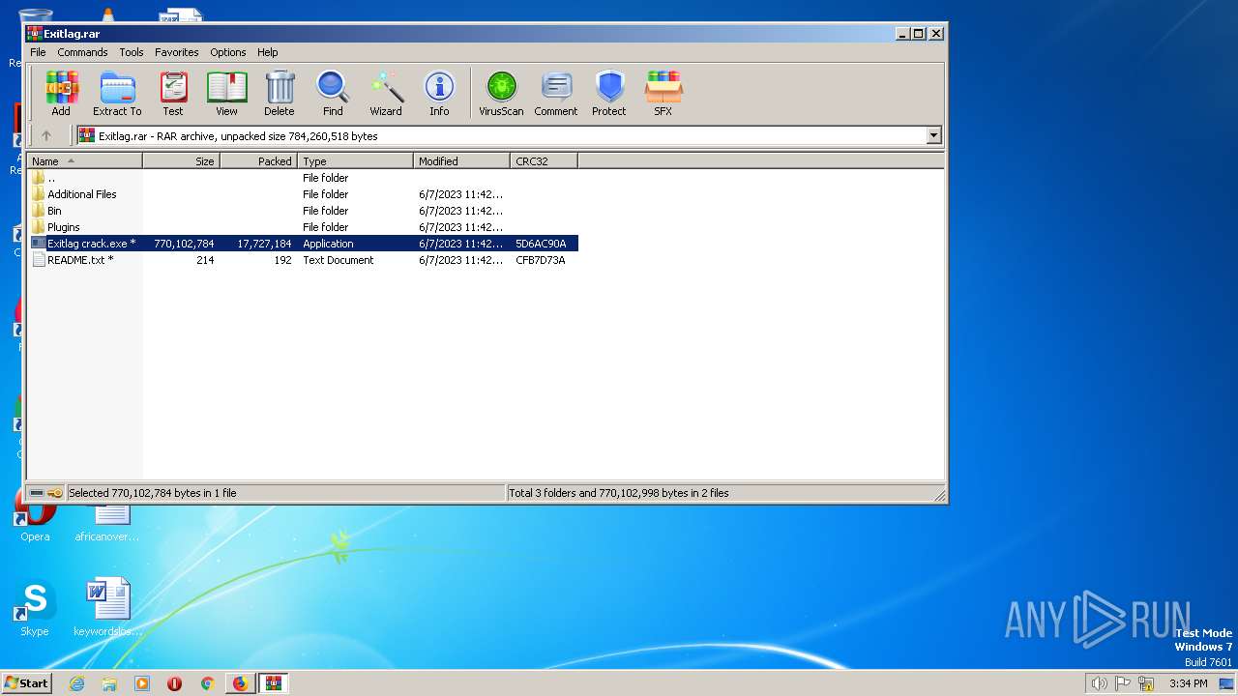1238x696 pixels.
Task: Click the 770,102,784 size value
Action: [184, 244]
